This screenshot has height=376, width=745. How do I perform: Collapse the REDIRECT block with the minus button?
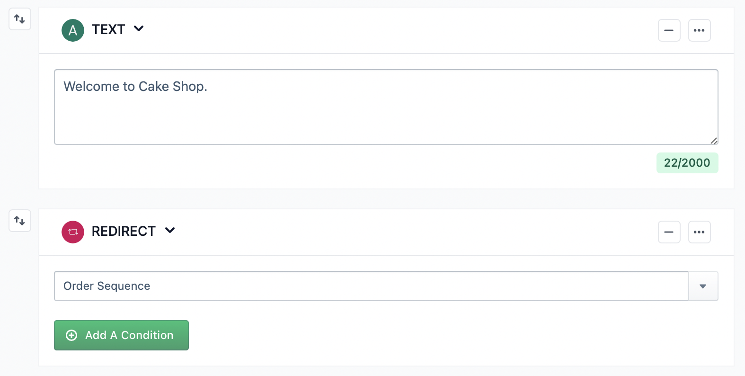click(x=669, y=232)
